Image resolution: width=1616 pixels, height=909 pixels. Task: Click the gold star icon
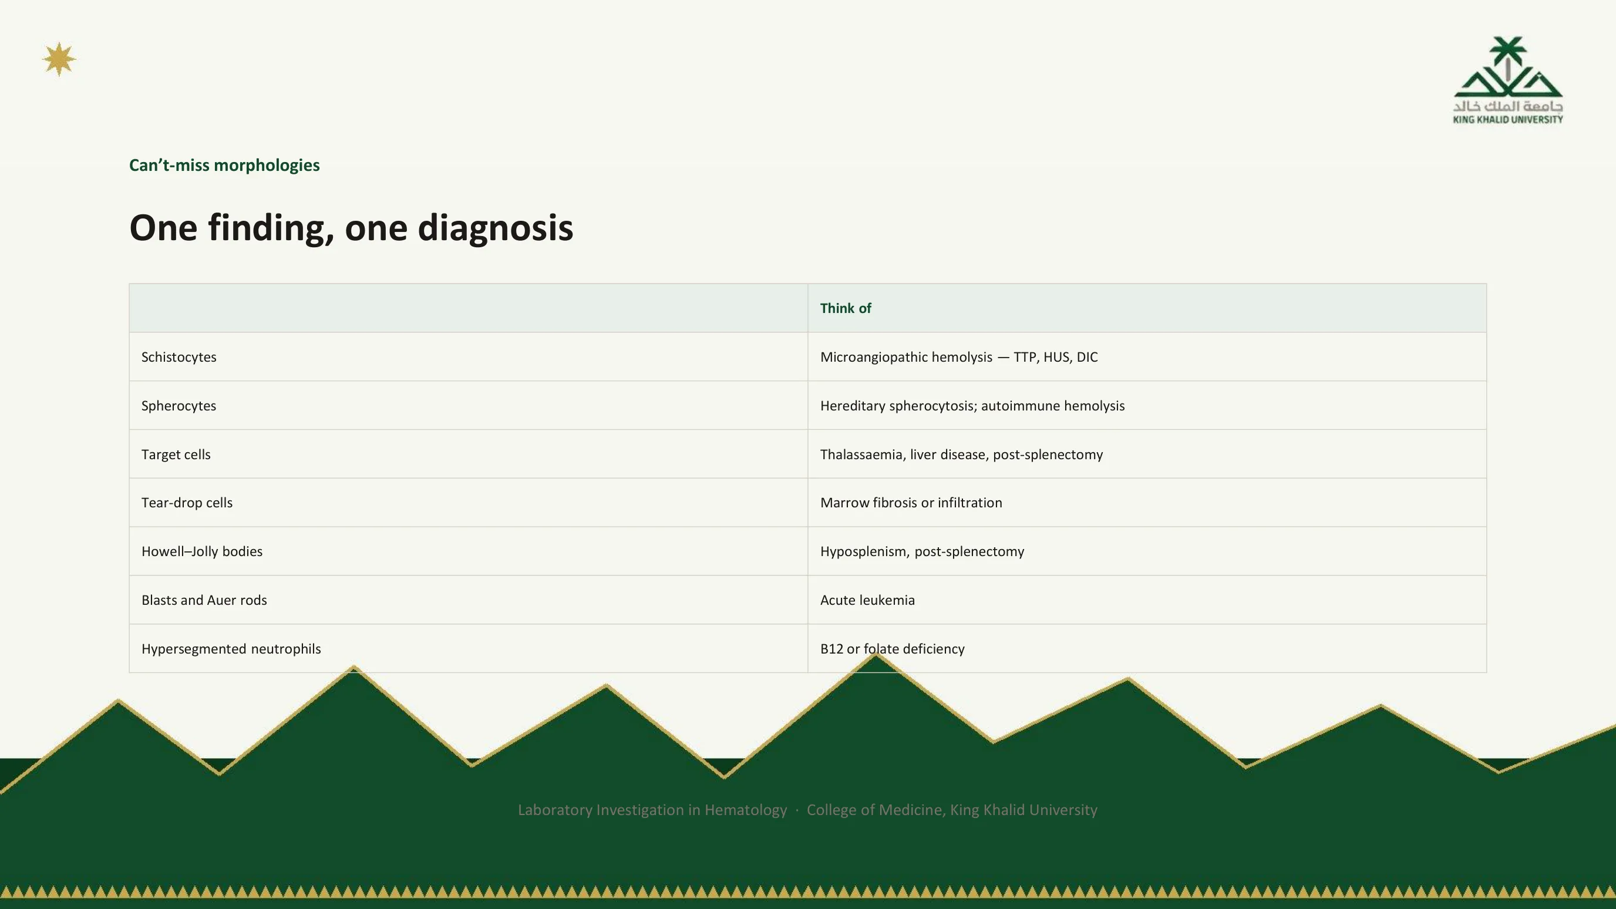coord(59,59)
